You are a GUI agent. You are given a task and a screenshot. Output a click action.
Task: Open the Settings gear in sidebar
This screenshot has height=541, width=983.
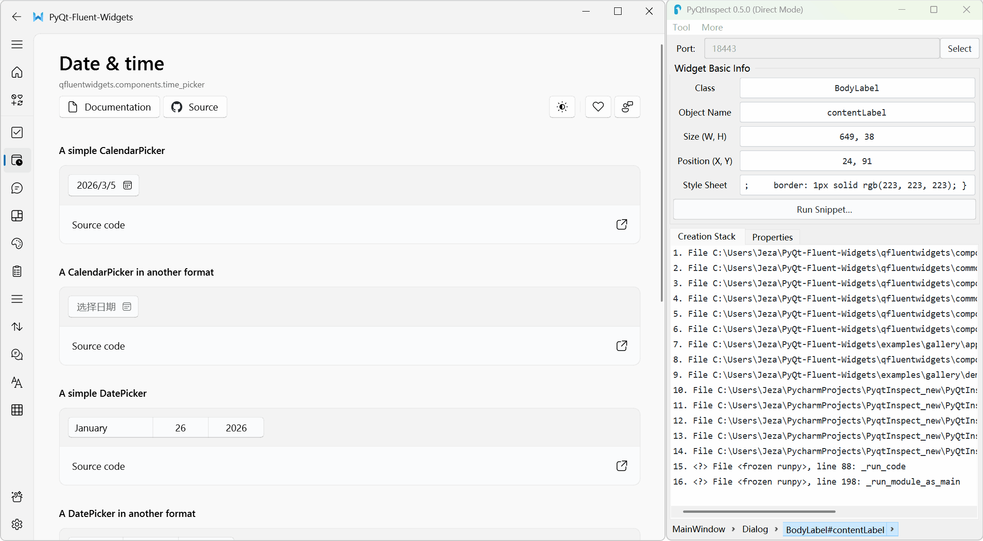point(17,524)
